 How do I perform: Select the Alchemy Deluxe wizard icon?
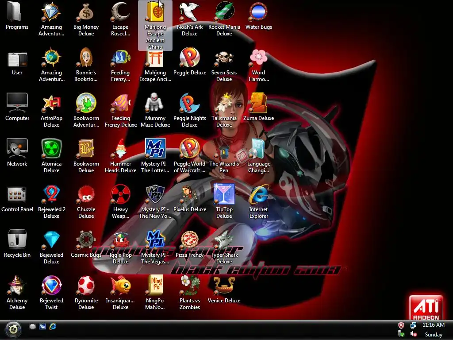coord(17,286)
